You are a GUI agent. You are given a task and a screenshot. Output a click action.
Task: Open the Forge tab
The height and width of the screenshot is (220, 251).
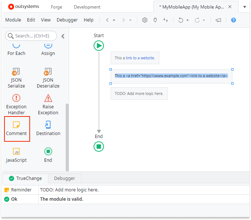[x=56, y=7]
